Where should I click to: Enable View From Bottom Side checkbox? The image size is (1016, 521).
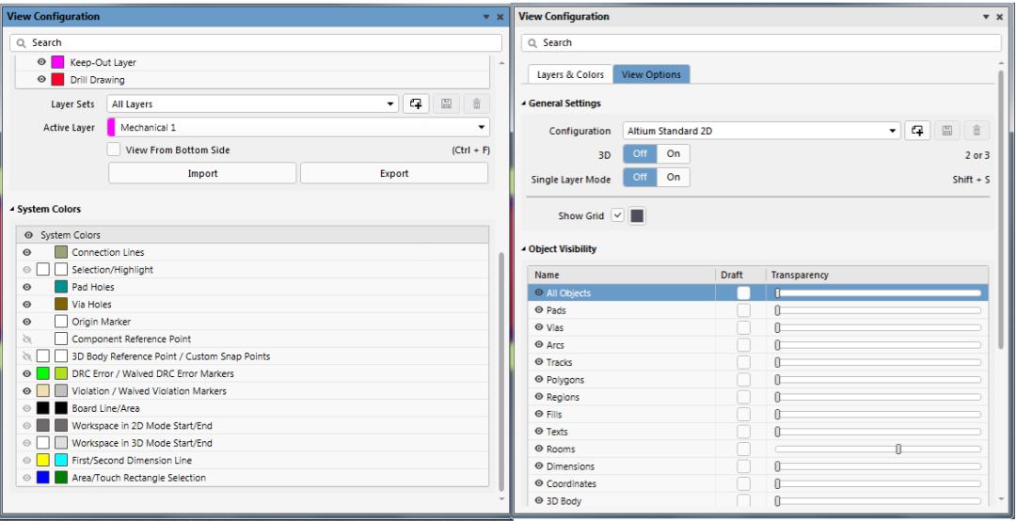point(114,150)
